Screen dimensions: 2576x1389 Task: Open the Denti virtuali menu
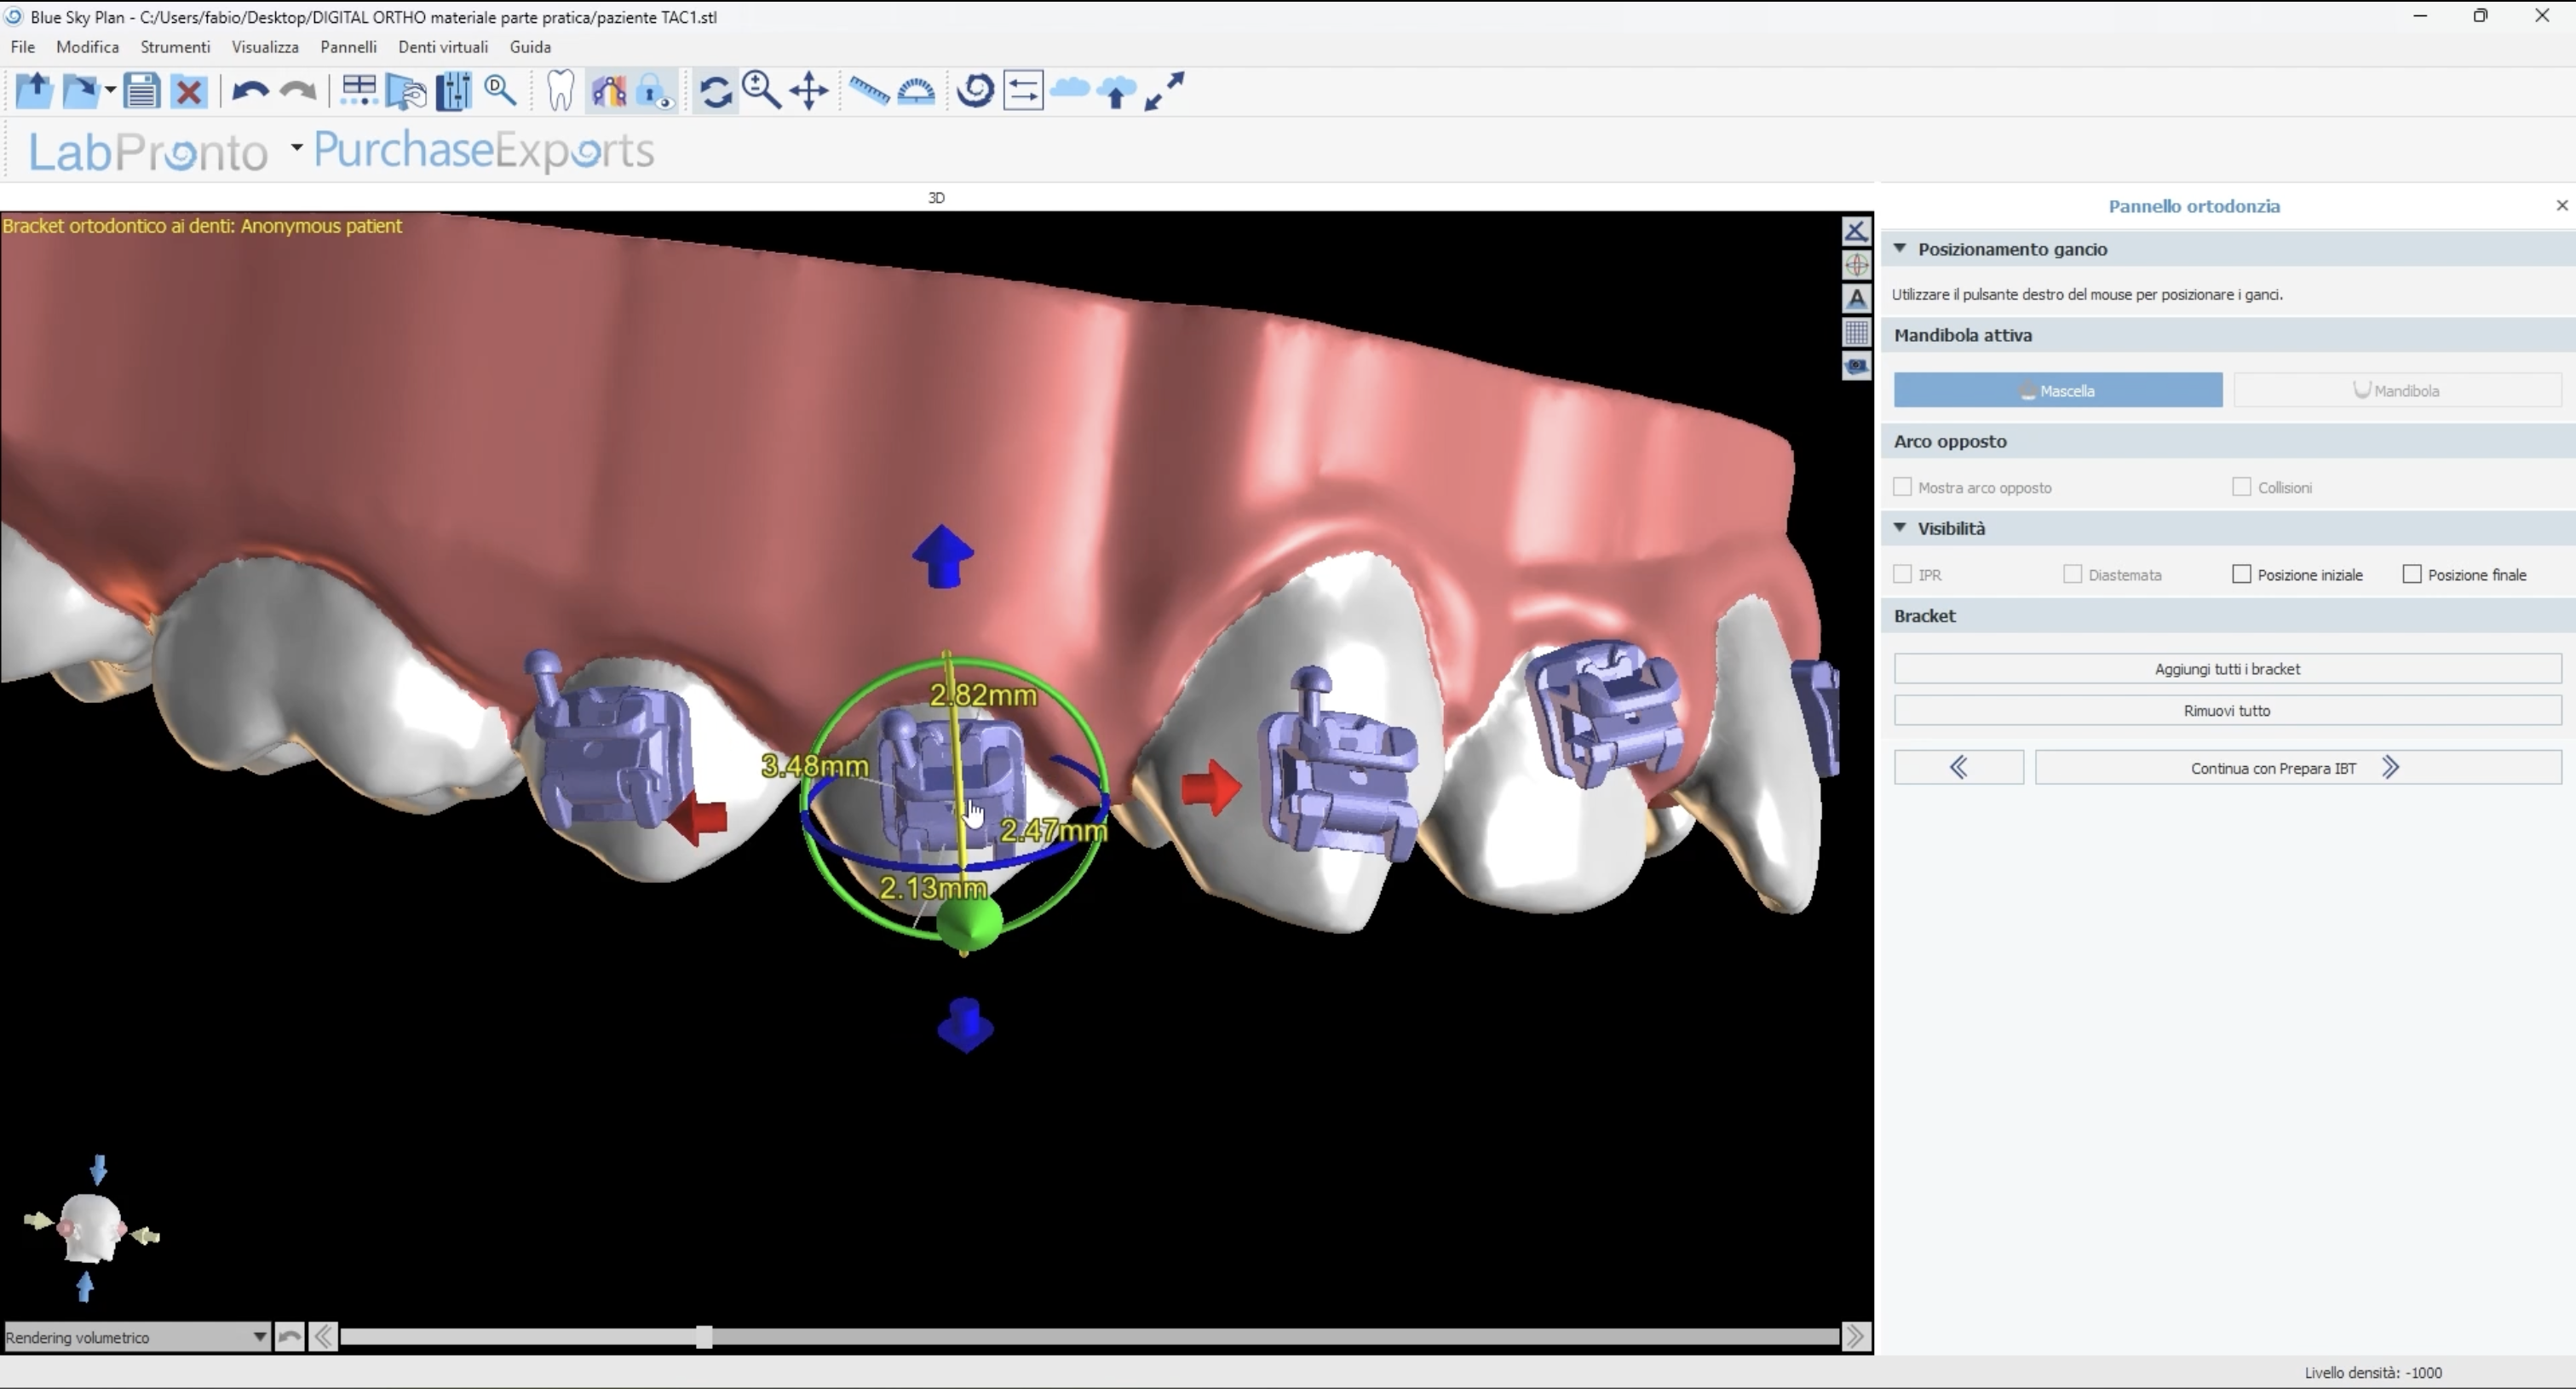point(442,47)
